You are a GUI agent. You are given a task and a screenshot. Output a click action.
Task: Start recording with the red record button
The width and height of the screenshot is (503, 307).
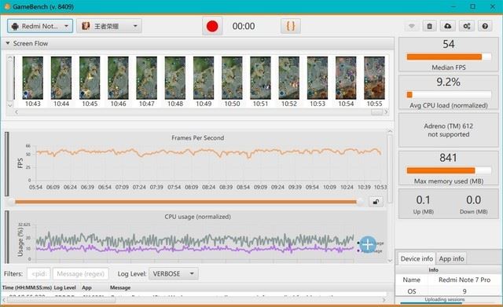coord(212,26)
